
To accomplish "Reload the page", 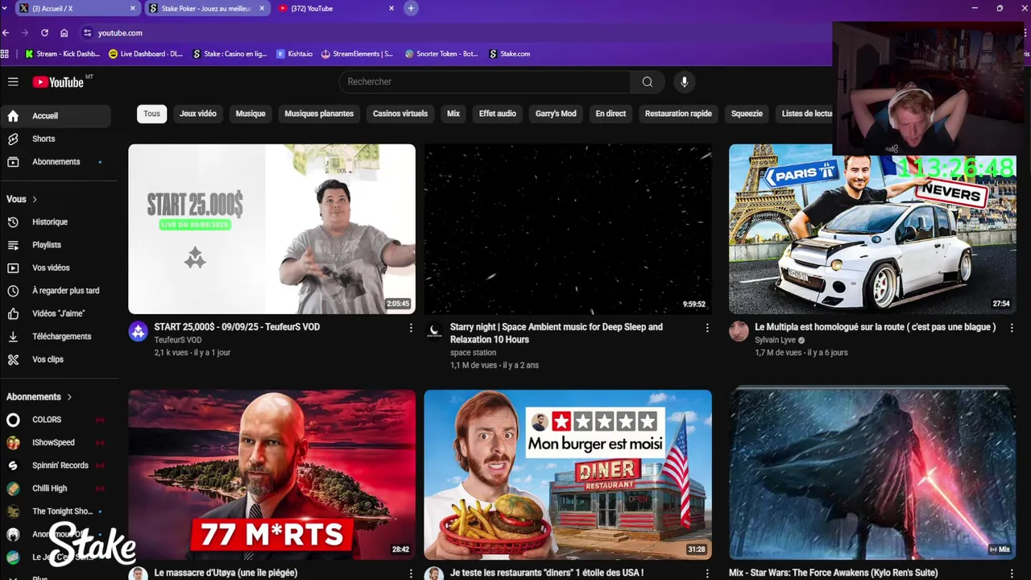I will (x=44, y=33).
